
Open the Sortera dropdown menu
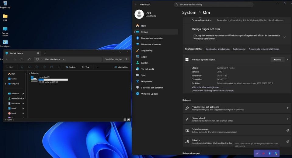point(72,67)
